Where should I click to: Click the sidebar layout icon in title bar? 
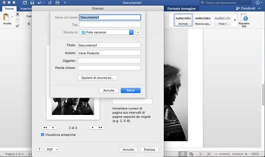pos(25,3)
